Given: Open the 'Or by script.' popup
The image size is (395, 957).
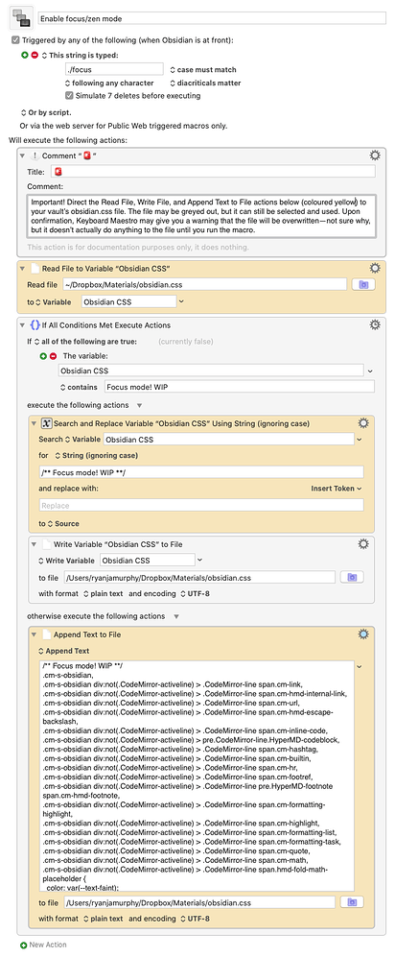Looking at the screenshot, I should [x=46, y=112].
